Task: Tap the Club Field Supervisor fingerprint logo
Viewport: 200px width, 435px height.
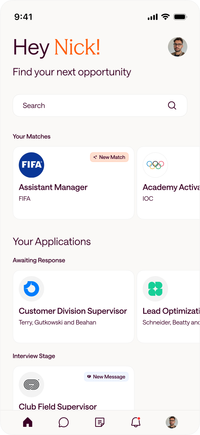Action: [x=31, y=384]
